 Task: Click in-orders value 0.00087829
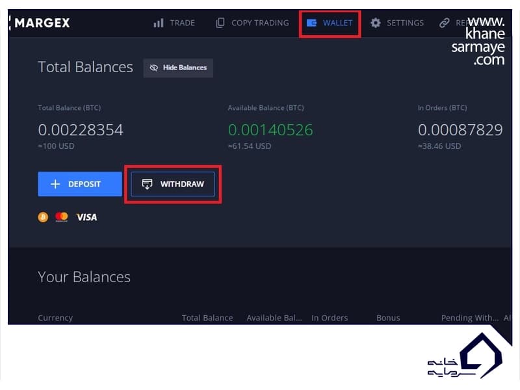[x=460, y=129]
